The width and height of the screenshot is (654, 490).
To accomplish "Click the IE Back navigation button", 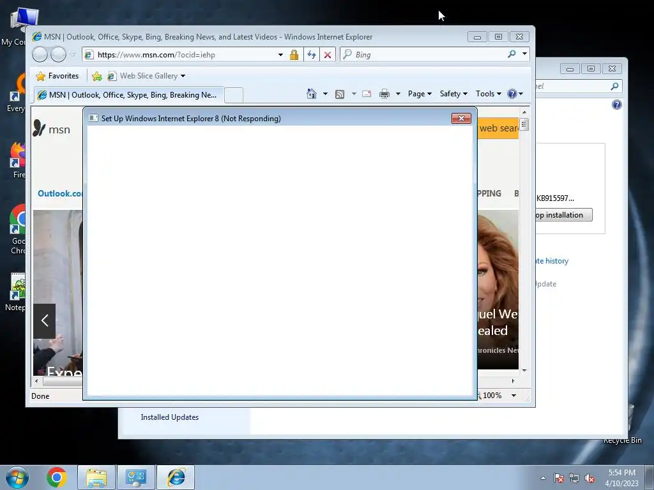I will [40, 55].
